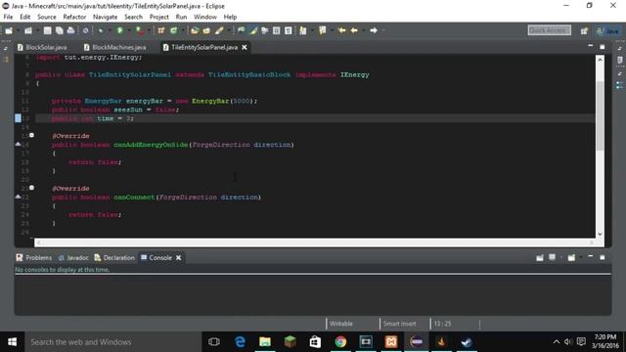
Task: Open dropdown arrow beside Run icon
Action: [128, 30]
